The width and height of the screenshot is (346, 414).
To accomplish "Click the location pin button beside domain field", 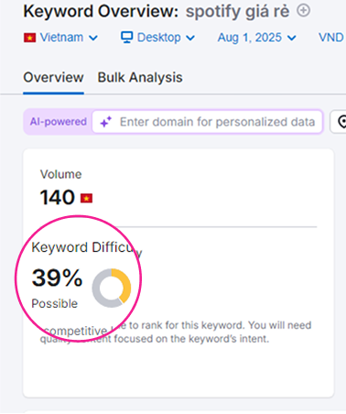I will (339, 122).
